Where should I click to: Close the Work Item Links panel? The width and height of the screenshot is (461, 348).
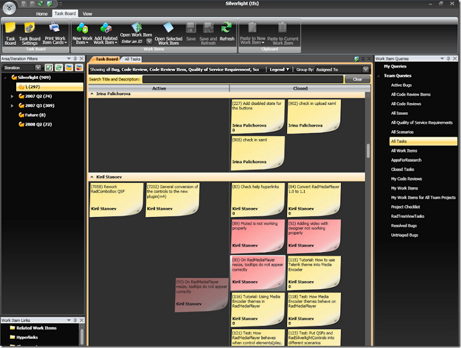pos(82,320)
